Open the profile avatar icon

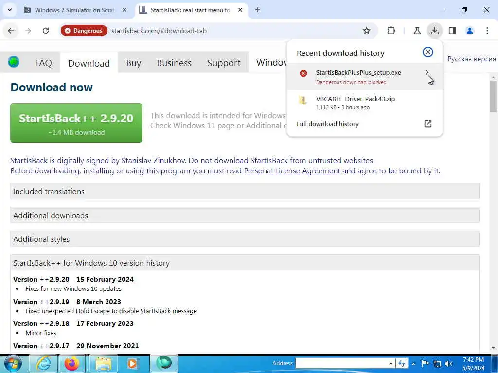click(x=470, y=31)
